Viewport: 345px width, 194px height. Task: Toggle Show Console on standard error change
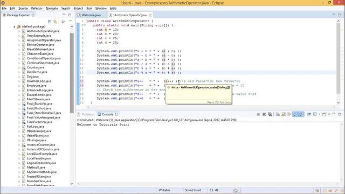click(x=301, y=114)
